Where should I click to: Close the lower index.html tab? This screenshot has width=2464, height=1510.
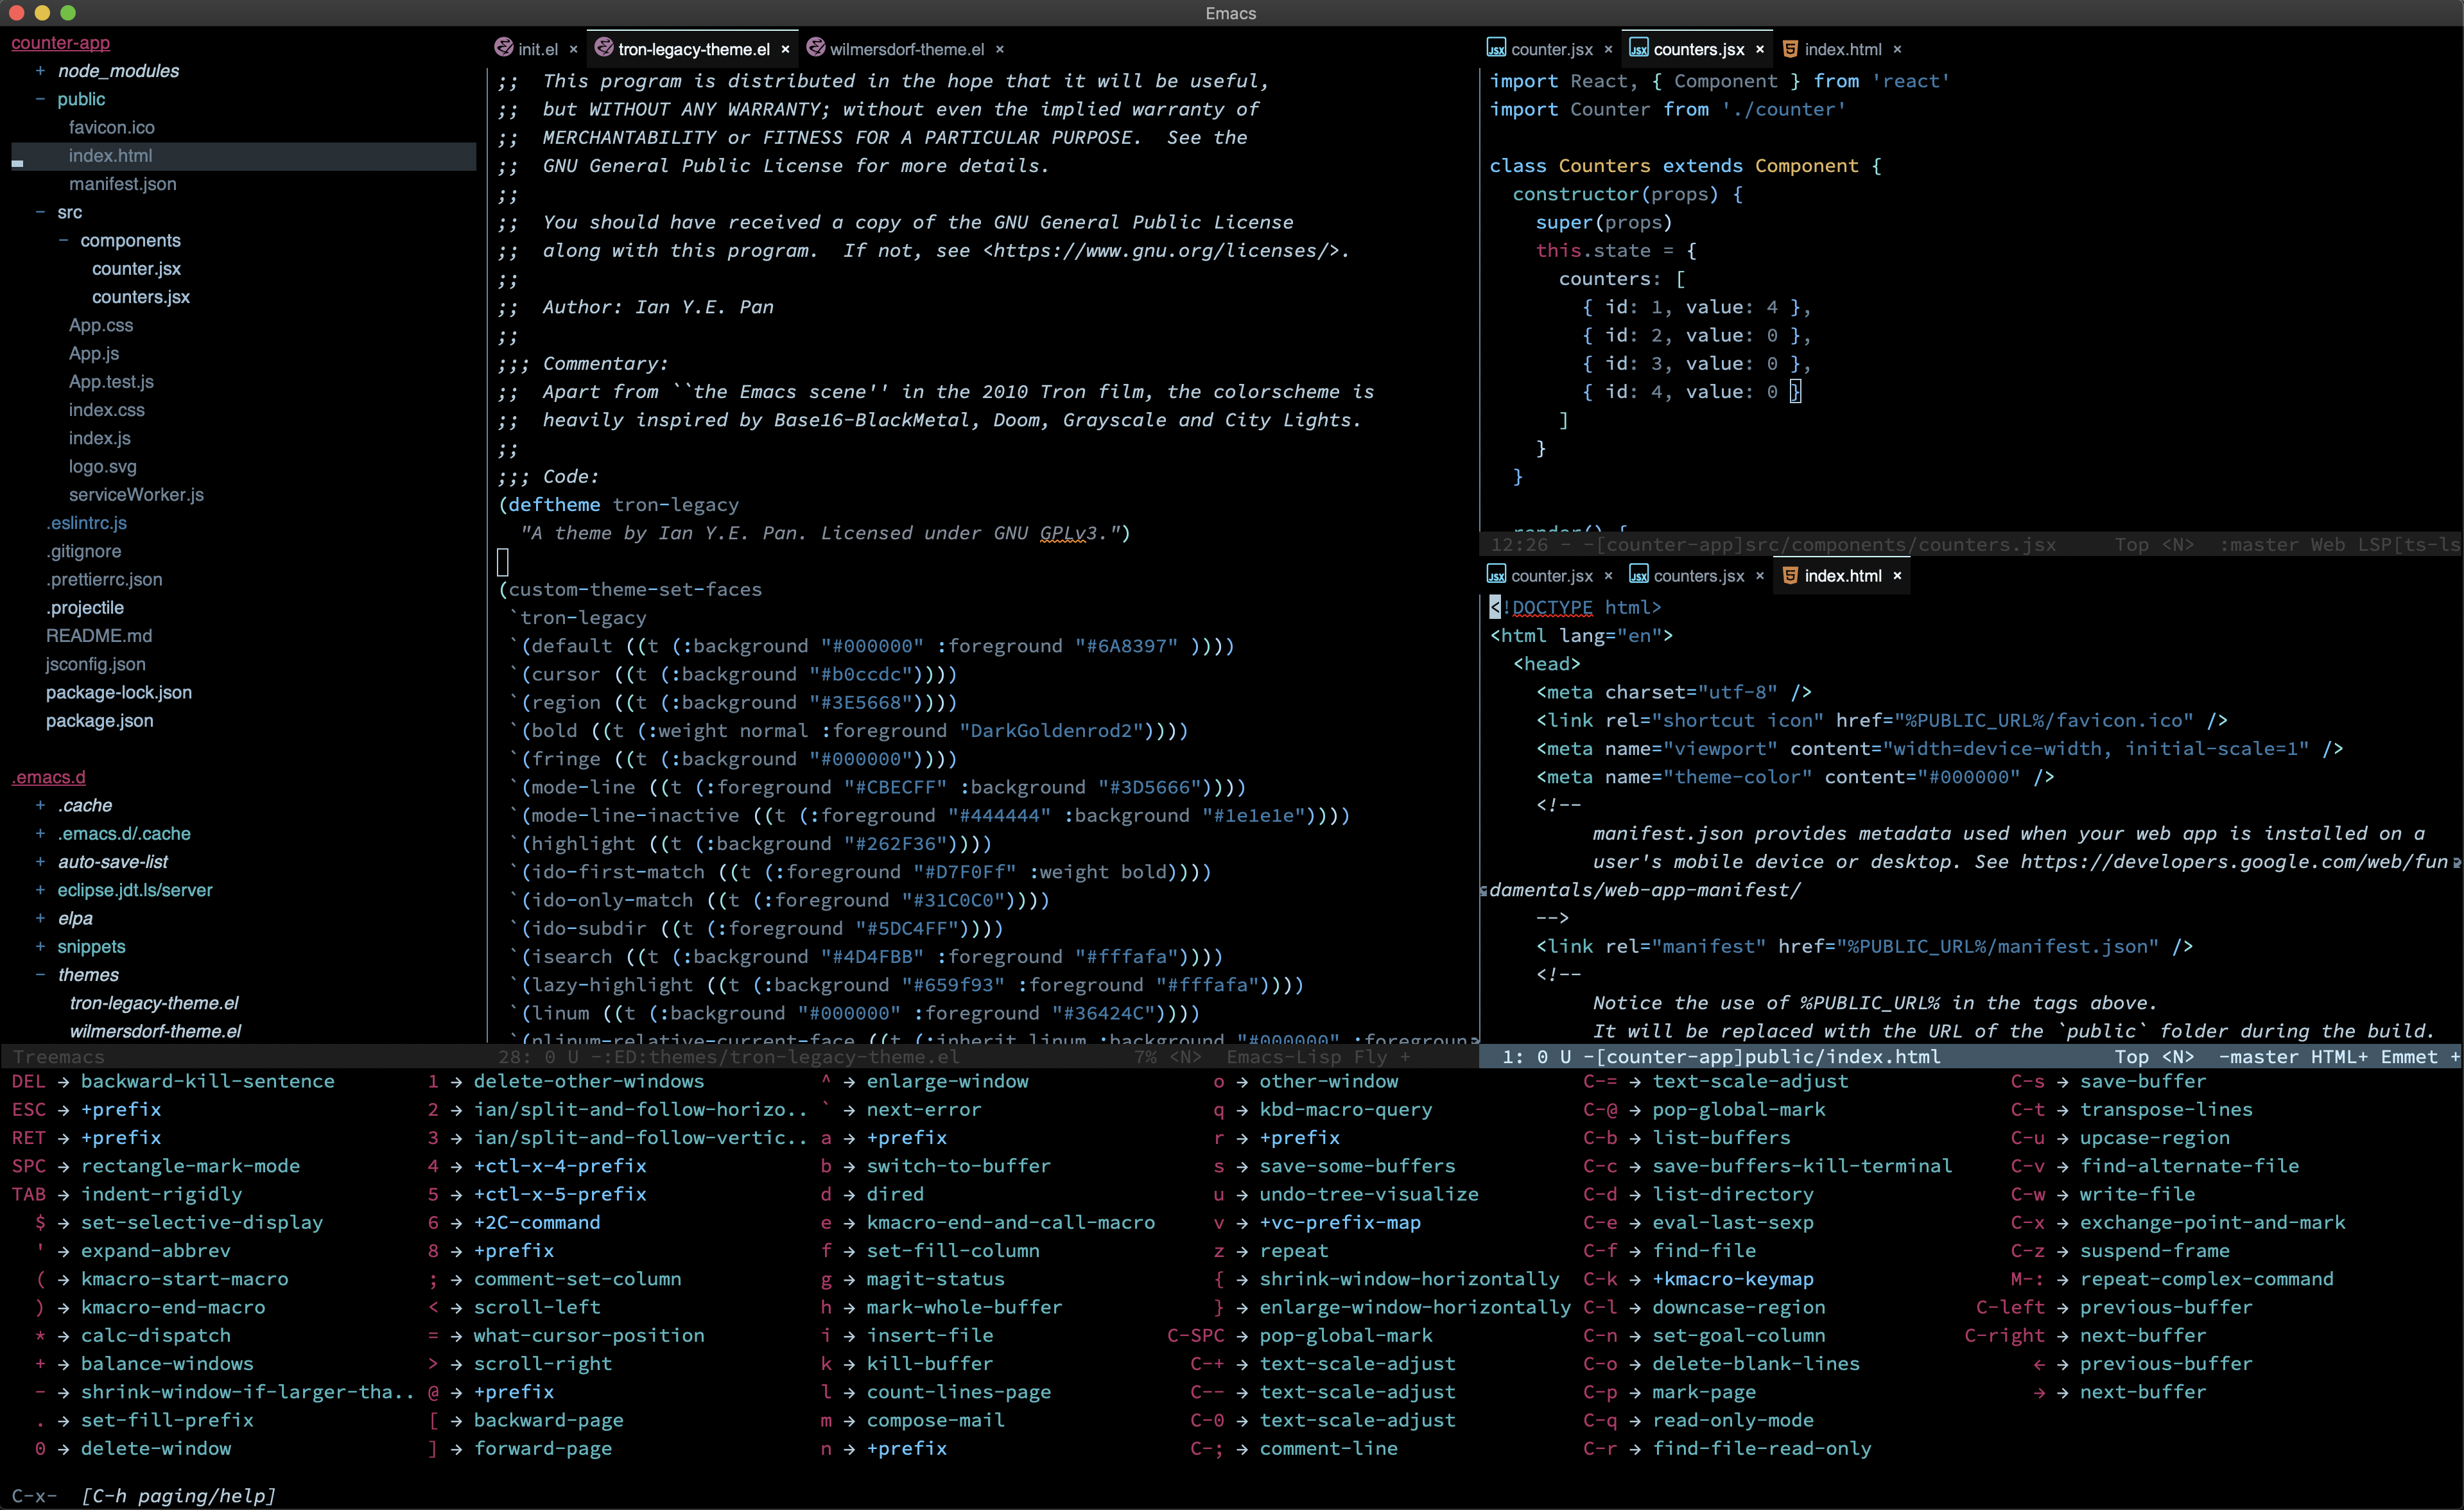(x=1897, y=575)
